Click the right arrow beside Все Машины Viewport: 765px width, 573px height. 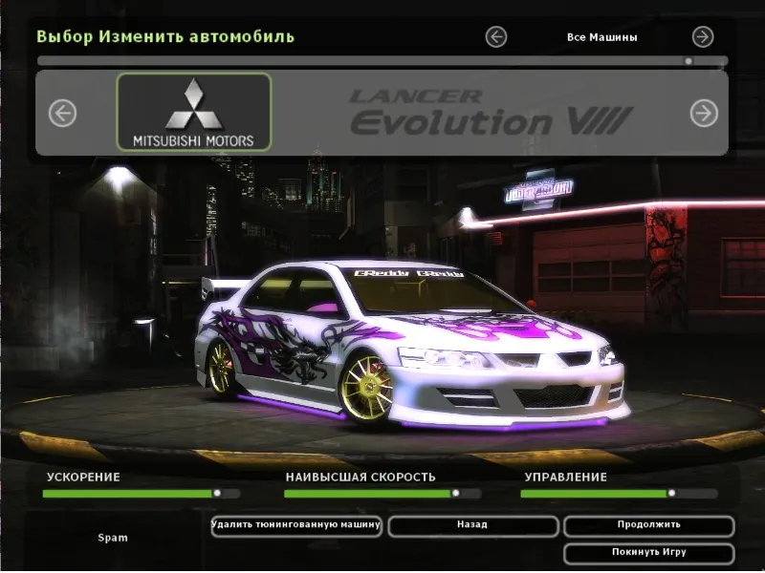point(703,37)
